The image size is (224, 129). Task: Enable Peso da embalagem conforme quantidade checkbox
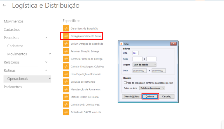pyautogui.click(x=125, y=83)
